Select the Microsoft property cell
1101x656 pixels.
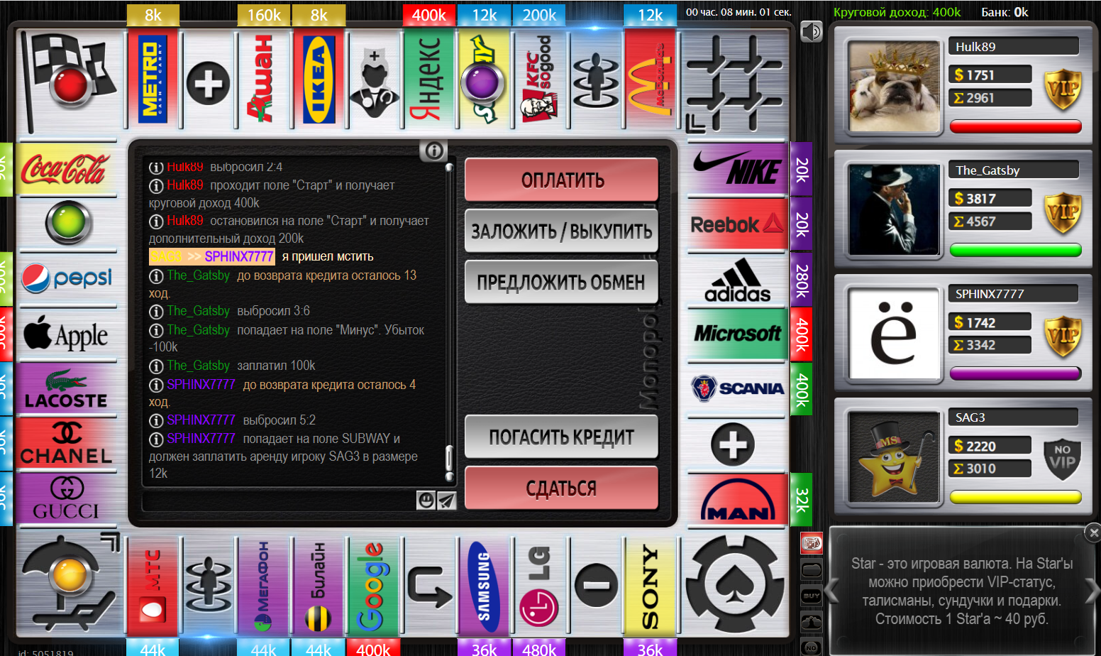click(738, 334)
